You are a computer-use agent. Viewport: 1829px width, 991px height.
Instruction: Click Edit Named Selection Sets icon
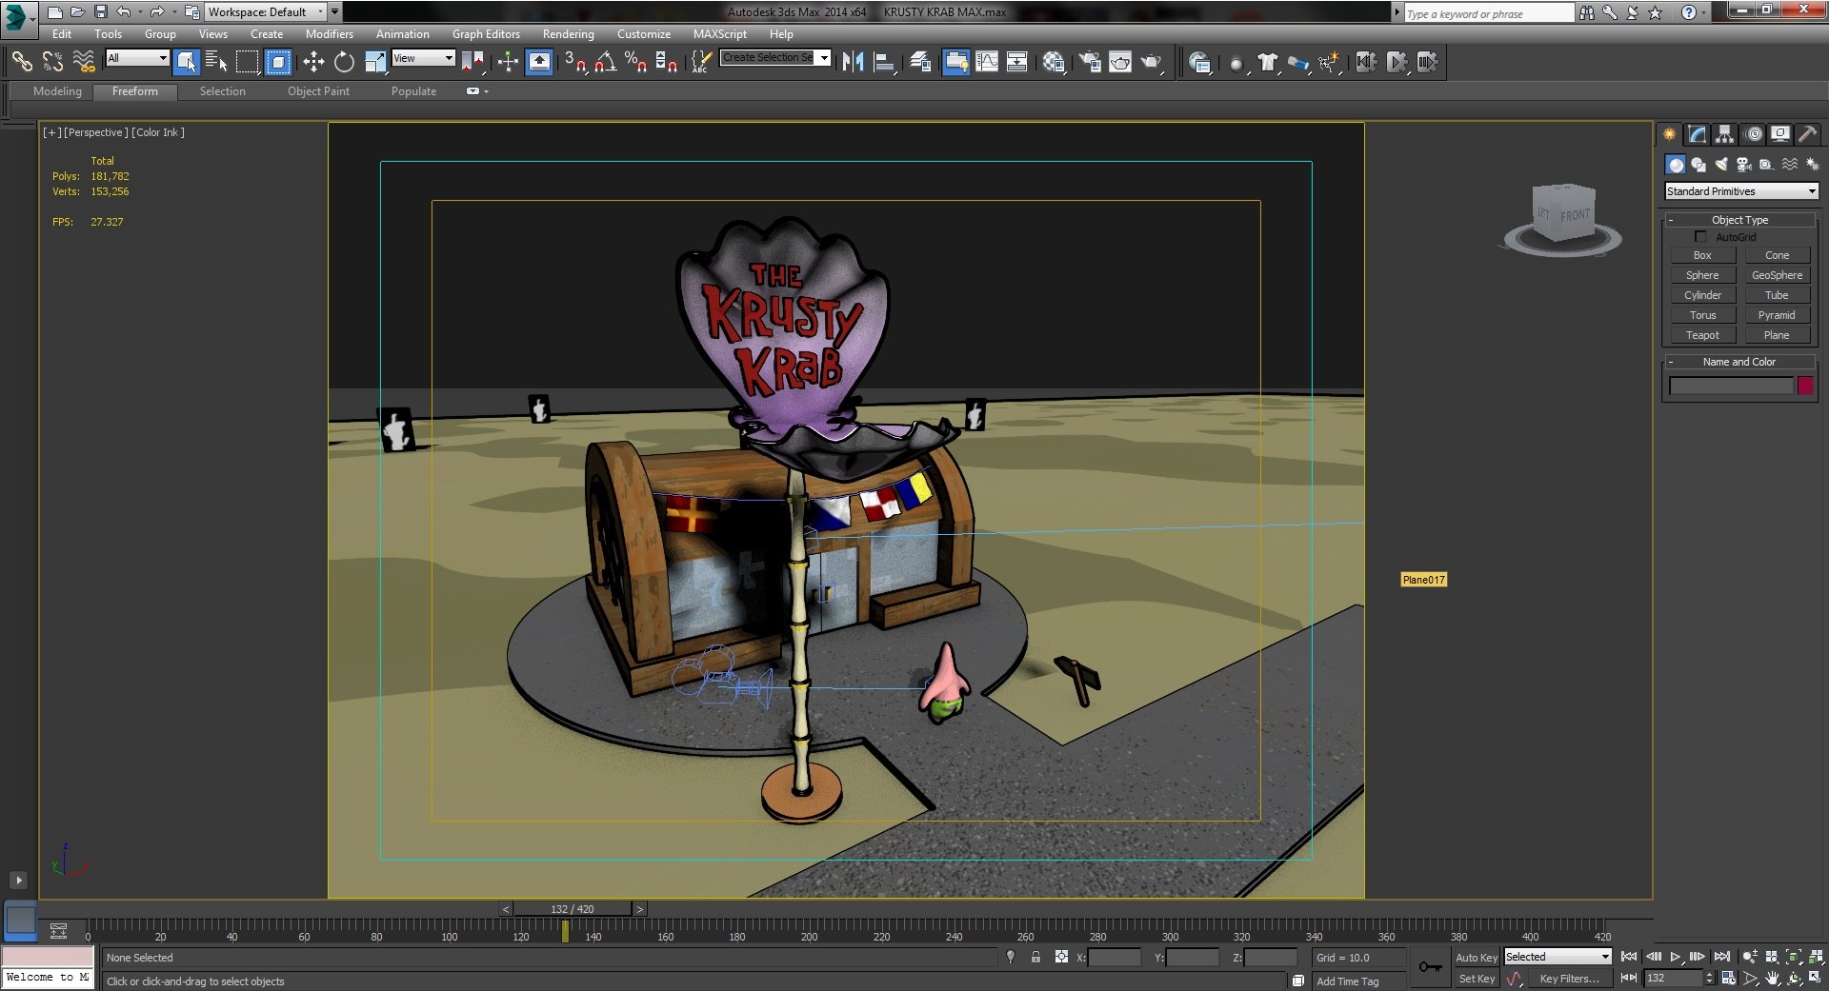pyautogui.click(x=701, y=62)
